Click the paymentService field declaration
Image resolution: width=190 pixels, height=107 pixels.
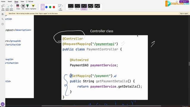[94, 65]
